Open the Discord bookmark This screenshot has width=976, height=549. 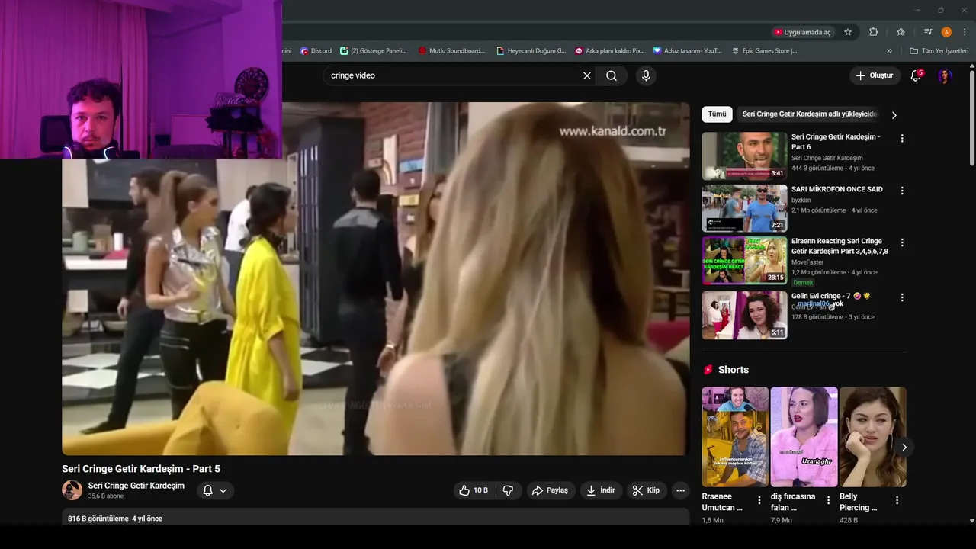316,50
